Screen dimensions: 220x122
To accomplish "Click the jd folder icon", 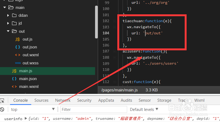I will (x=14, y=23).
